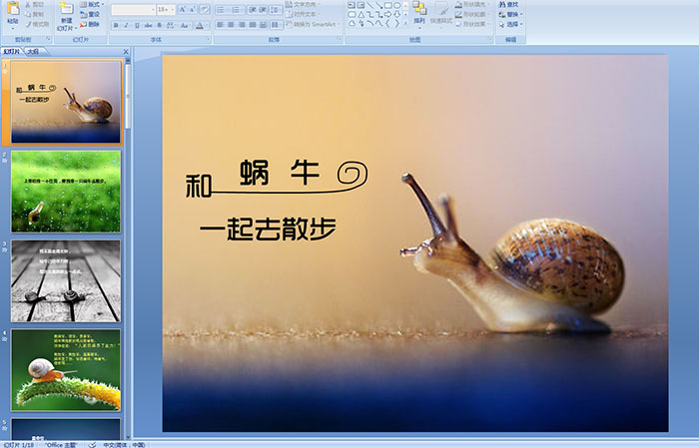The image size is (699, 448).
Task: Select the right block arrow shape
Action: click(388, 15)
